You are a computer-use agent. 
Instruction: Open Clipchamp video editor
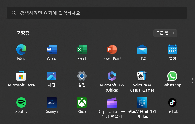(x=112, y=103)
